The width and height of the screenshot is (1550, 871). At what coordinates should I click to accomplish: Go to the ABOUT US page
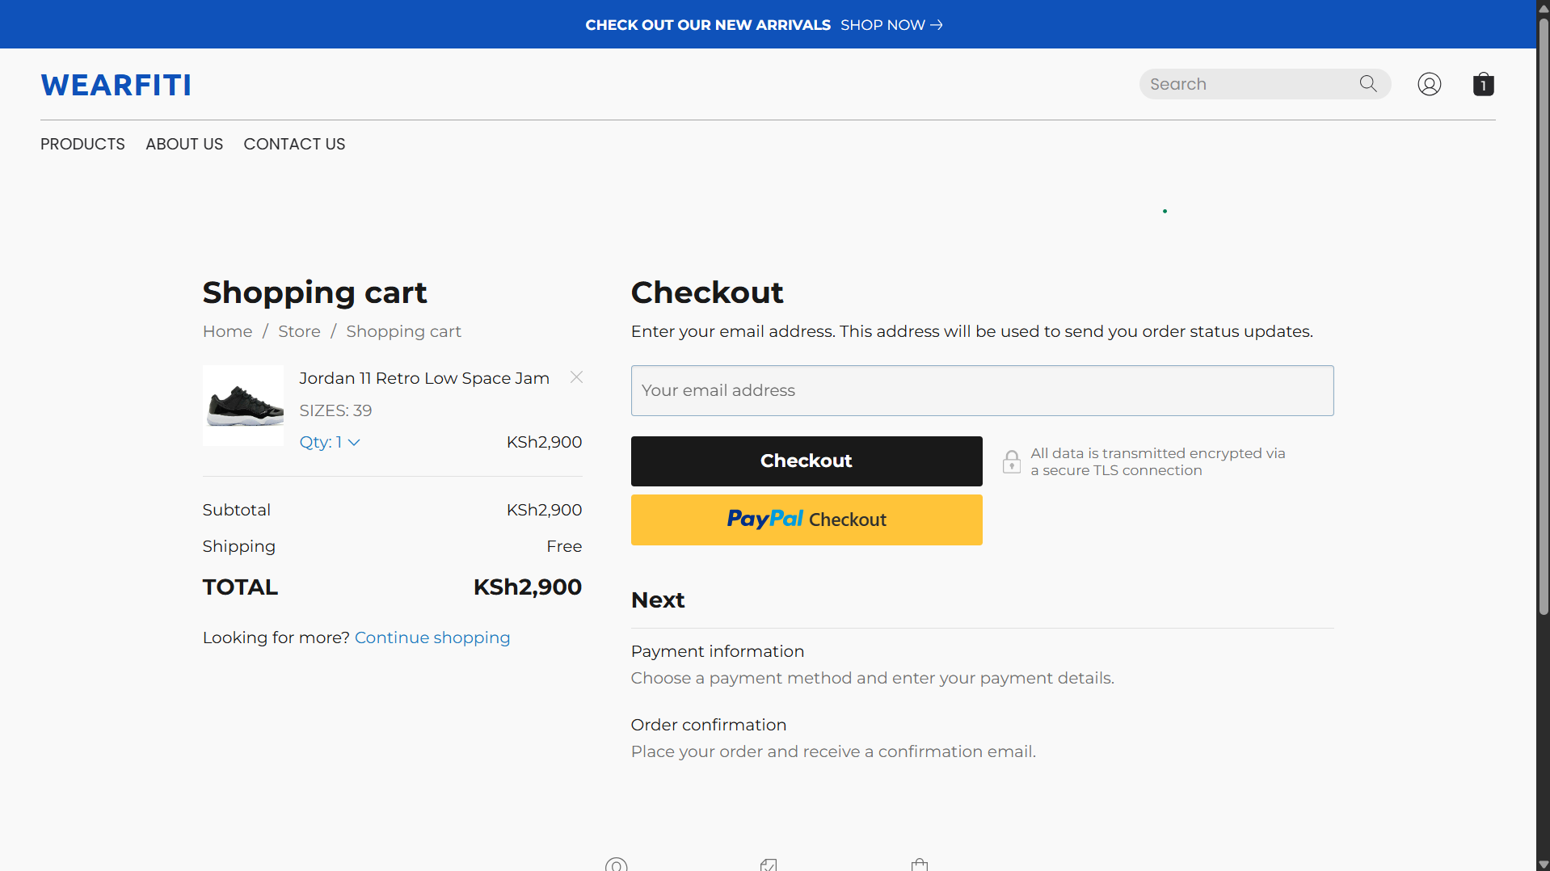(x=184, y=144)
